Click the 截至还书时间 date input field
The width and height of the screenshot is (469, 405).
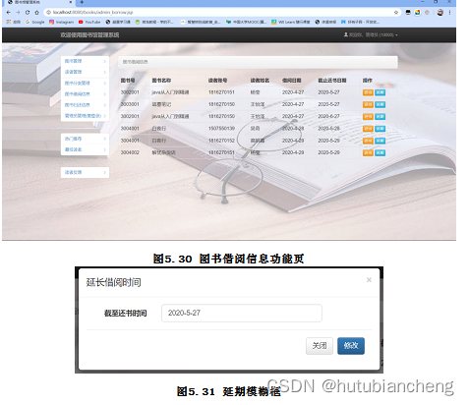pos(242,314)
